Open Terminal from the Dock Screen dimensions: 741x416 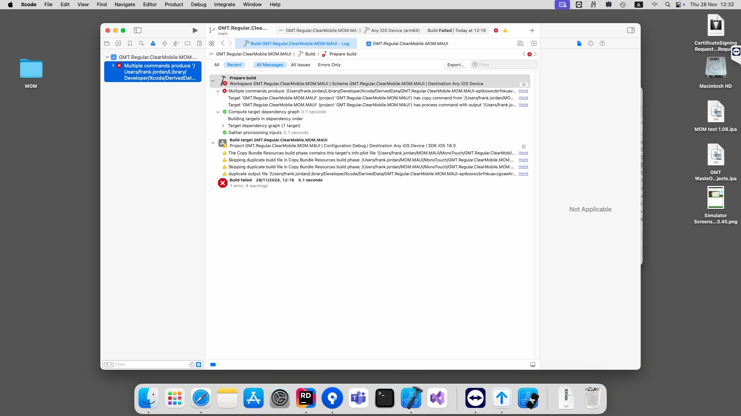[384, 398]
